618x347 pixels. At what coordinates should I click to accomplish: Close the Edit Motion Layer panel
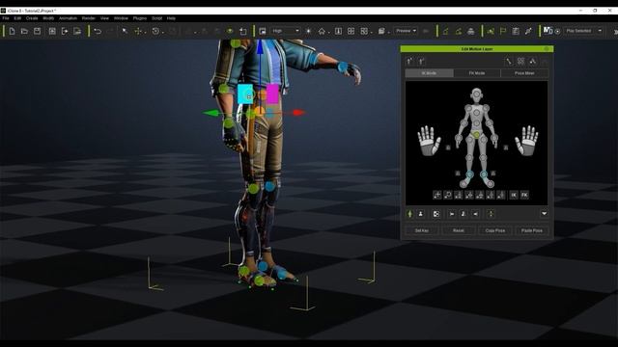pyautogui.click(x=547, y=49)
